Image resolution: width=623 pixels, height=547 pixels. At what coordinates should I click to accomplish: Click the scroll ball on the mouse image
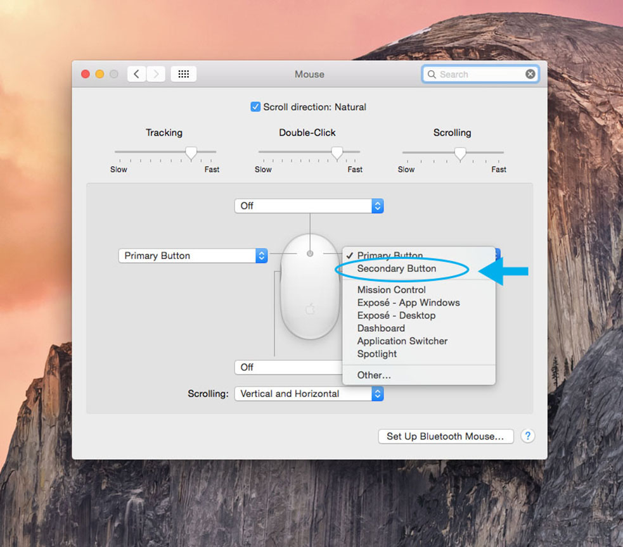click(310, 253)
